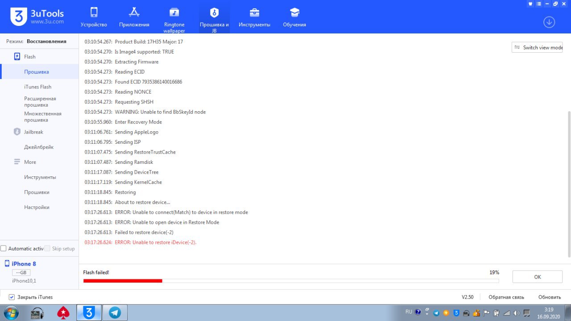Image resolution: width=571 pixels, height=321 pixels.
Task: Click the orange circle tray icon
Action: (x=446, y=313)
